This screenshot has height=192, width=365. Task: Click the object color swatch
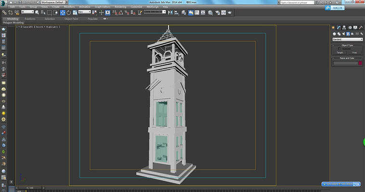pos(360,63)
